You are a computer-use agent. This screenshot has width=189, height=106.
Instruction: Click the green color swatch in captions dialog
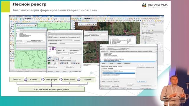click(x=49, y=63)
